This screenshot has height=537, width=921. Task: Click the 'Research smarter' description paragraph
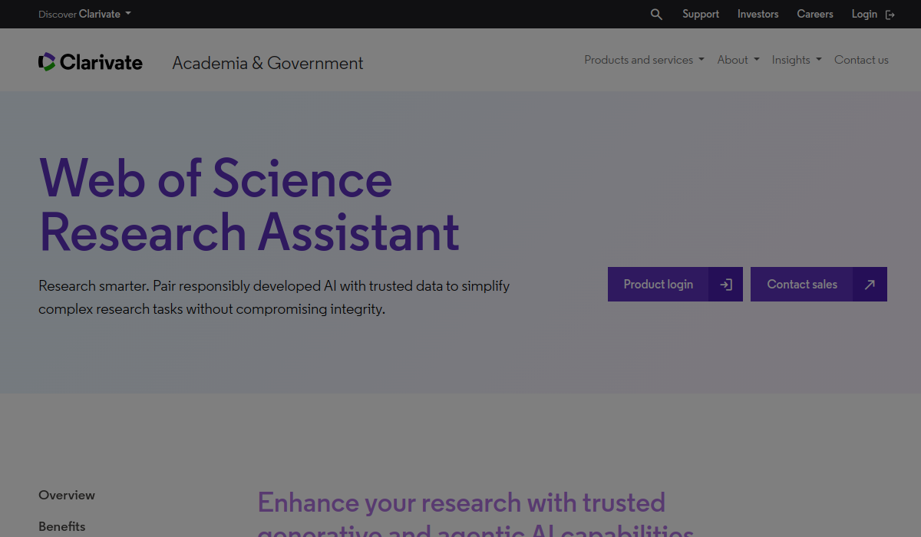click(274, 298)
